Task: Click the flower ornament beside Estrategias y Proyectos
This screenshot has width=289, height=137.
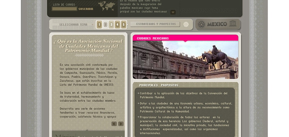Action: tap(186, 24)
